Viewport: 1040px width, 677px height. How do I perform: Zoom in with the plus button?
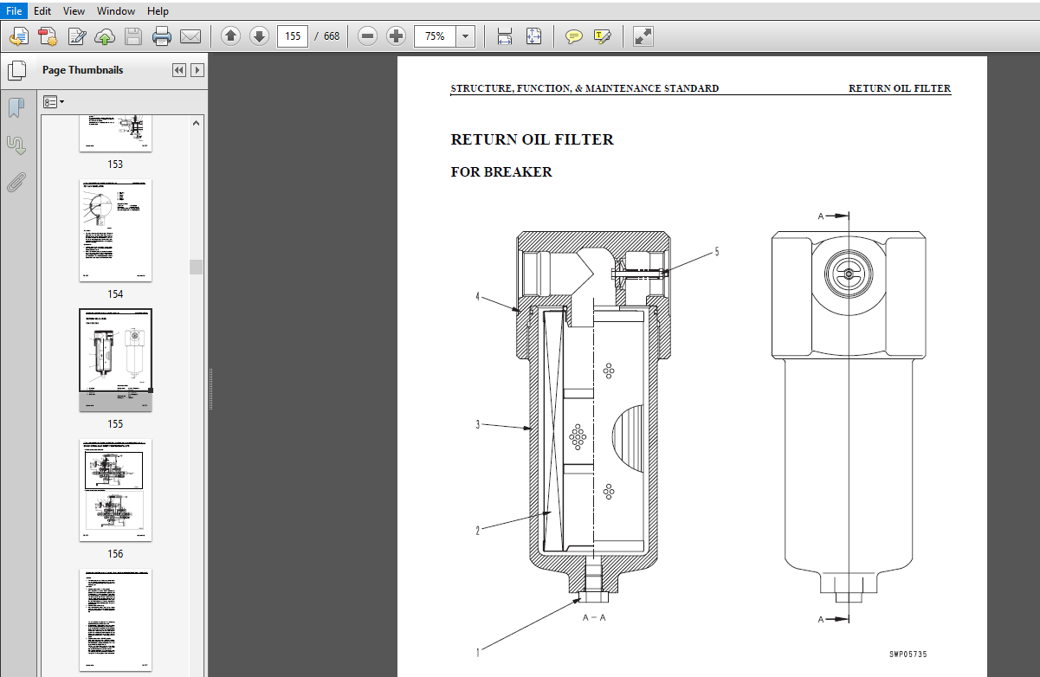tap(397, 36)
